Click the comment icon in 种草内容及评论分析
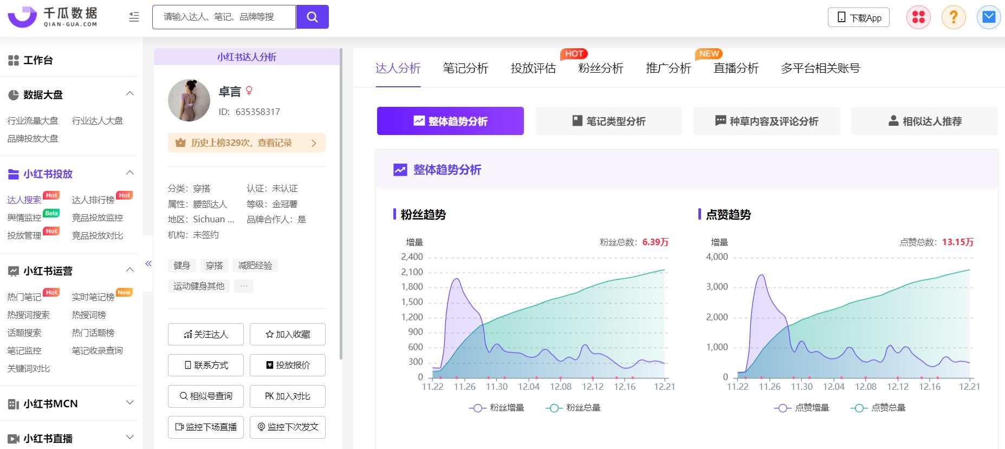This screenshot has height=449, width=1005. [x=721, y=120]
